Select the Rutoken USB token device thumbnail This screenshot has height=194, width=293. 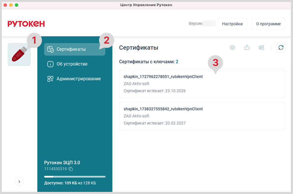19,54
